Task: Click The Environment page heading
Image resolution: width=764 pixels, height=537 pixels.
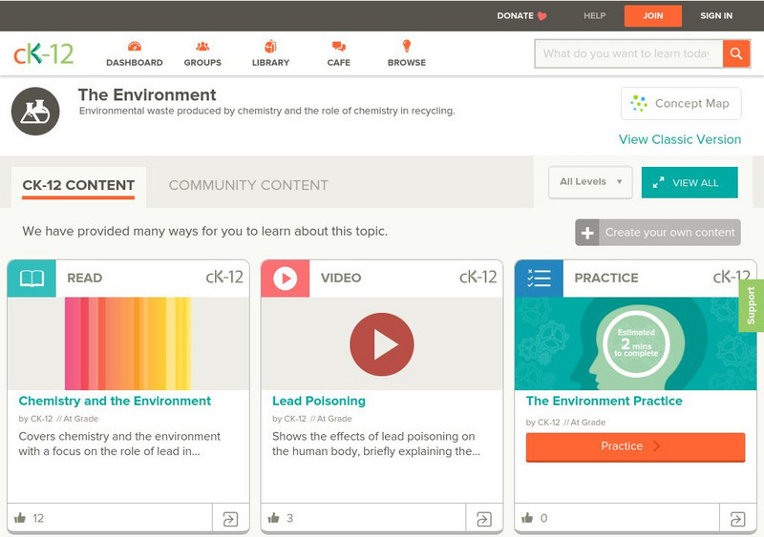Action: click(147, 95)
